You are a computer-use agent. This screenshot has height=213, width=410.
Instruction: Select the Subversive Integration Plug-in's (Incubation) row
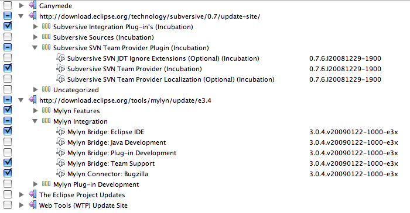123,27
